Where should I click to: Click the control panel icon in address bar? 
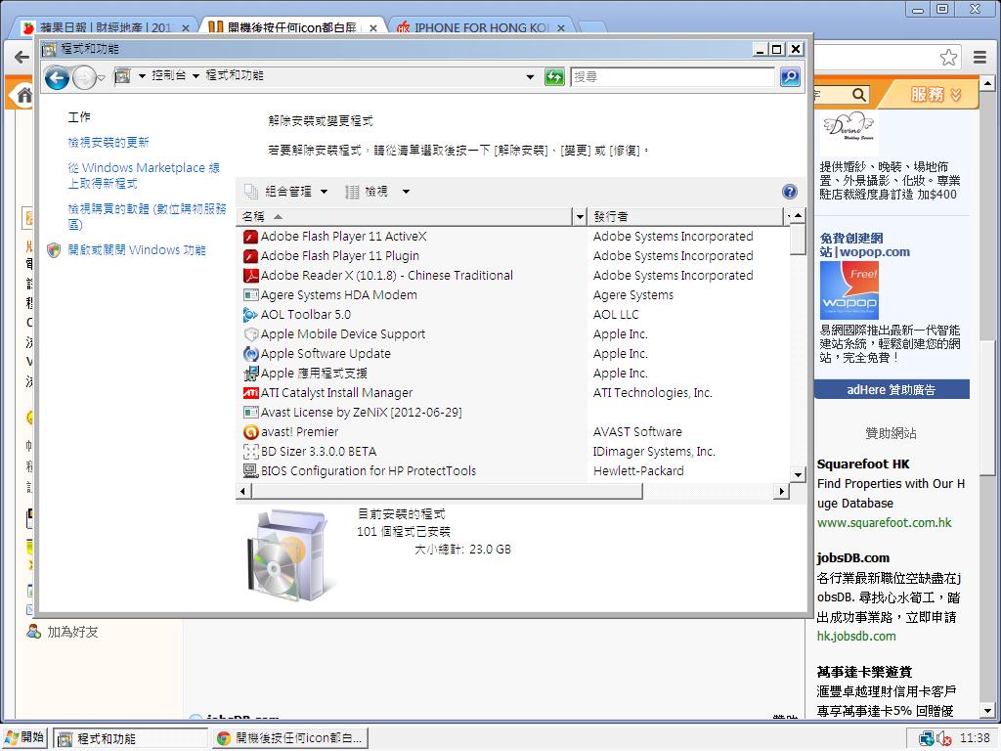coord(122,76)
